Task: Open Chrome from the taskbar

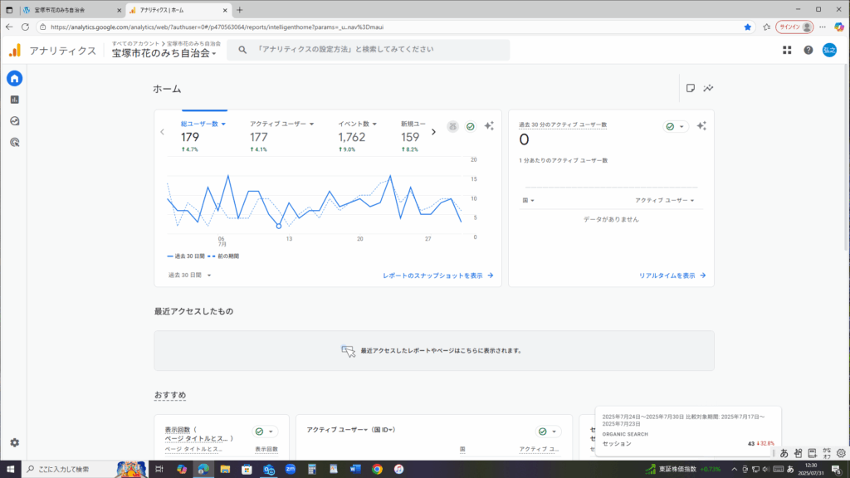Action: (378, 470)
